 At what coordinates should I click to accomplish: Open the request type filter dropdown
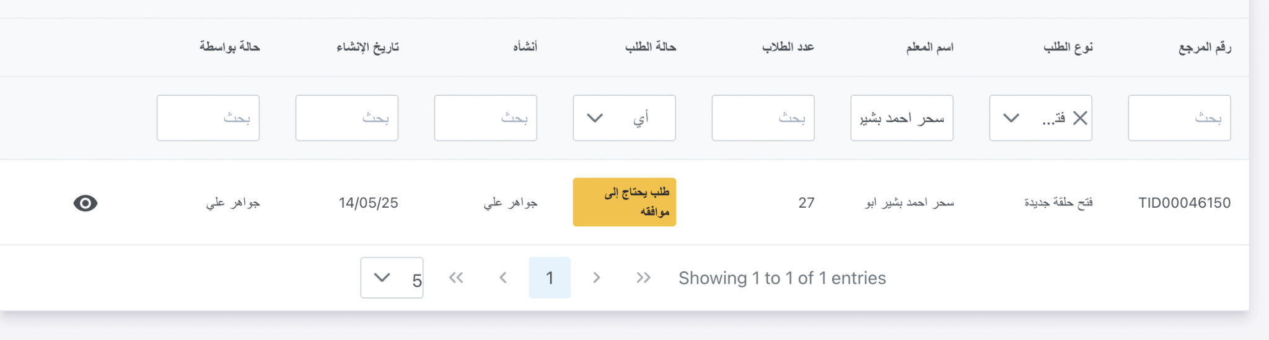tap(1011, 118)
